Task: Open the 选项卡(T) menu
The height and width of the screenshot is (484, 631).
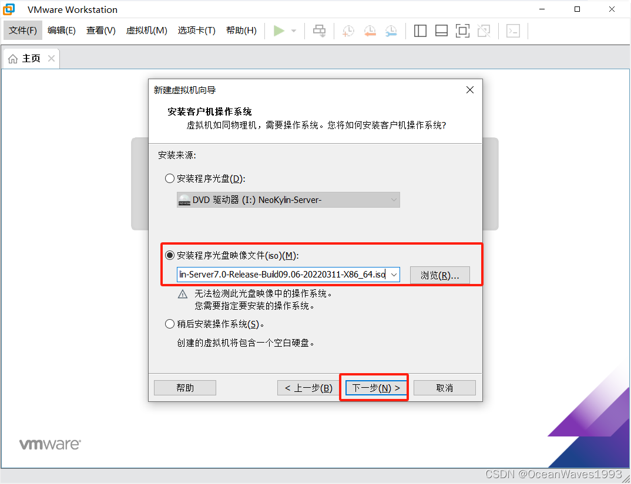Action: [196, 31]
